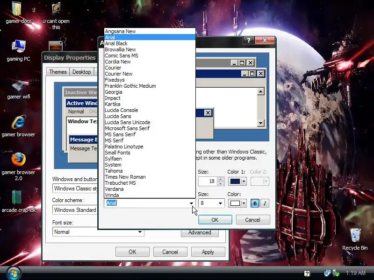374x280 pixels.
Task: Choose Tahoma from font list
Action: 150,171
